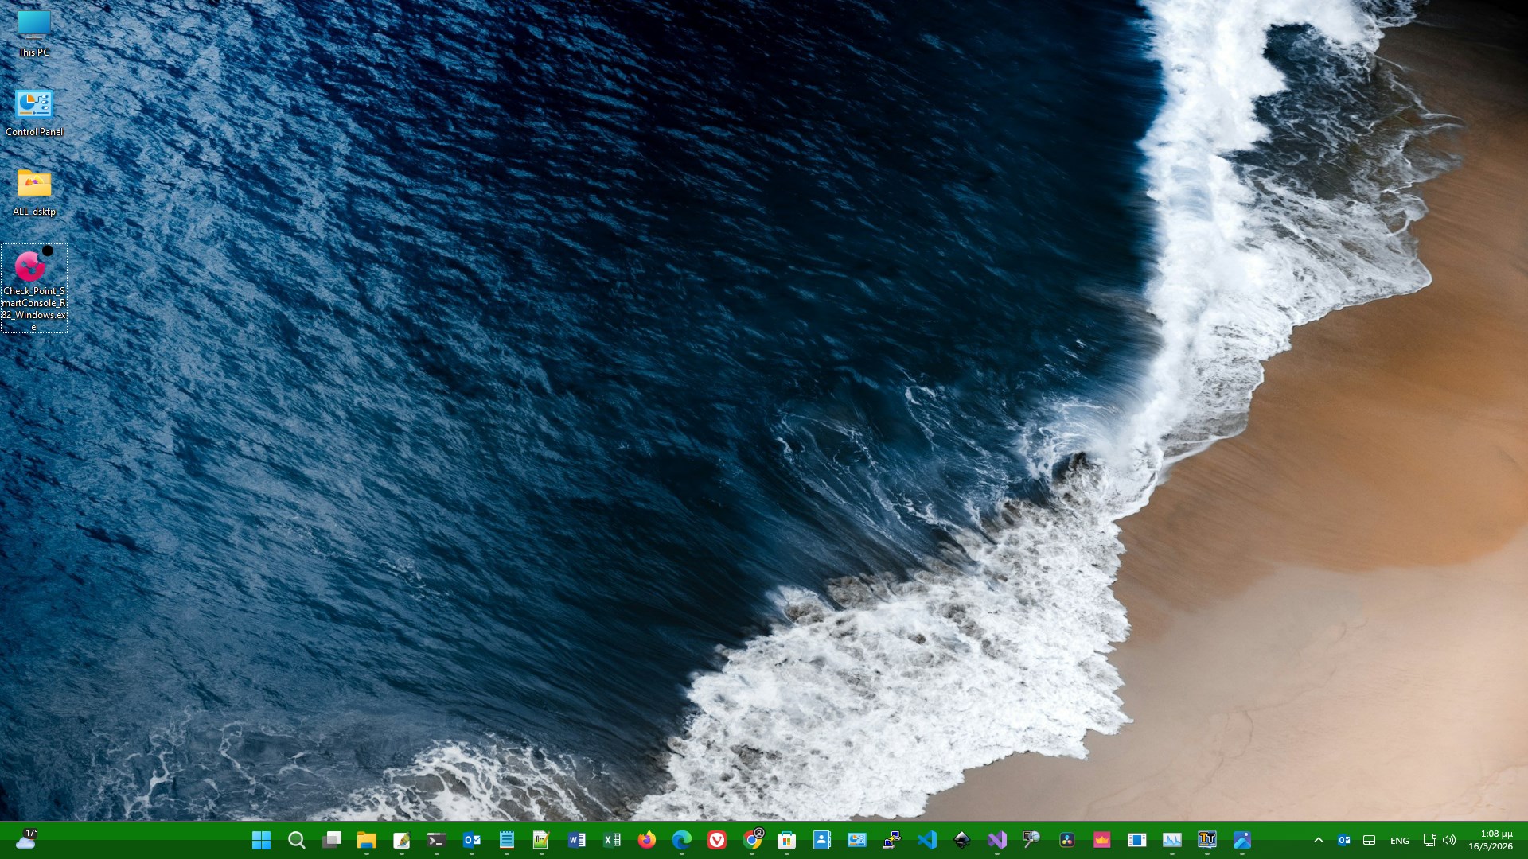The height and width of the screenshot is (859, 1528).
Task: Launch Inkscape from the taskbar
Action: 961,839
